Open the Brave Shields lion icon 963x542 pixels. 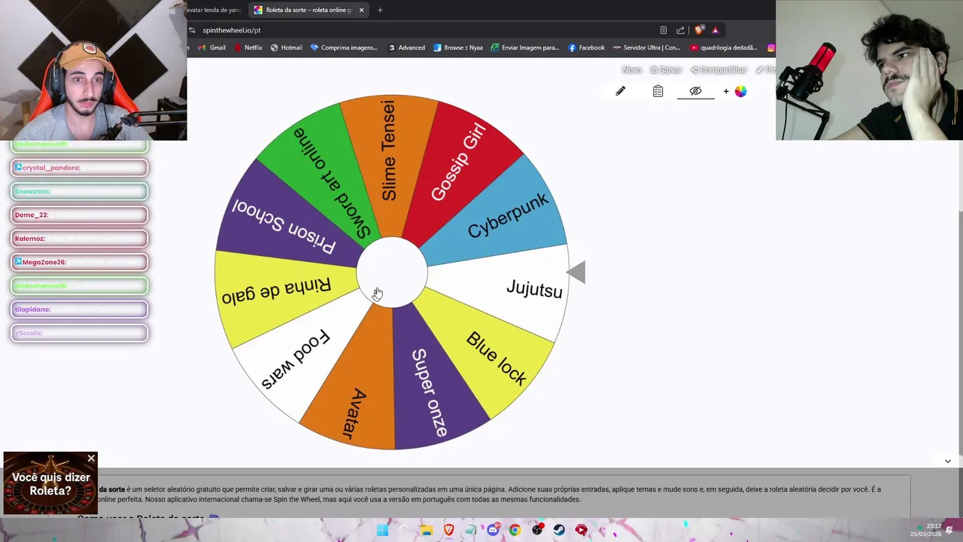pyautogui.click(x=699, y=30)
